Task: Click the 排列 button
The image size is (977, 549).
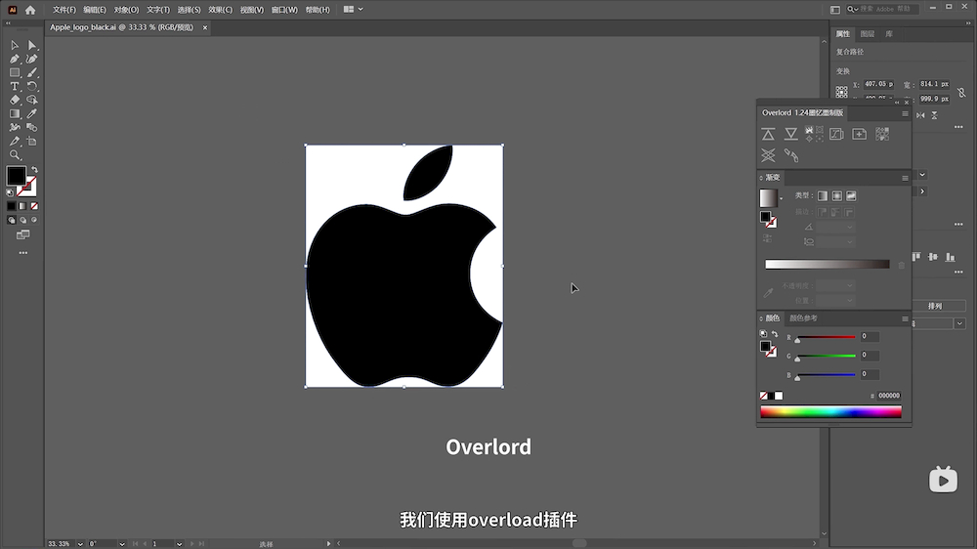Action: point(935,306)
